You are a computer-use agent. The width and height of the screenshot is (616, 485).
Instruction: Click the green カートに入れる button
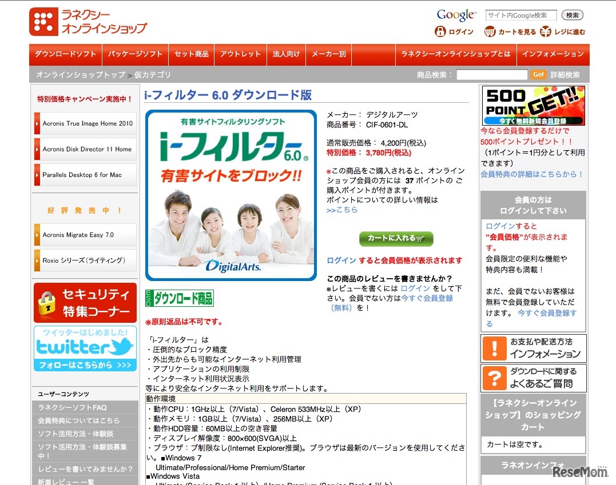396,238
